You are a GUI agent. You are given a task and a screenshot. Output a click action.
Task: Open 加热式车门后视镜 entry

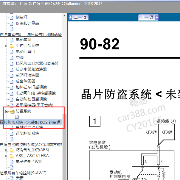(31, 87)
